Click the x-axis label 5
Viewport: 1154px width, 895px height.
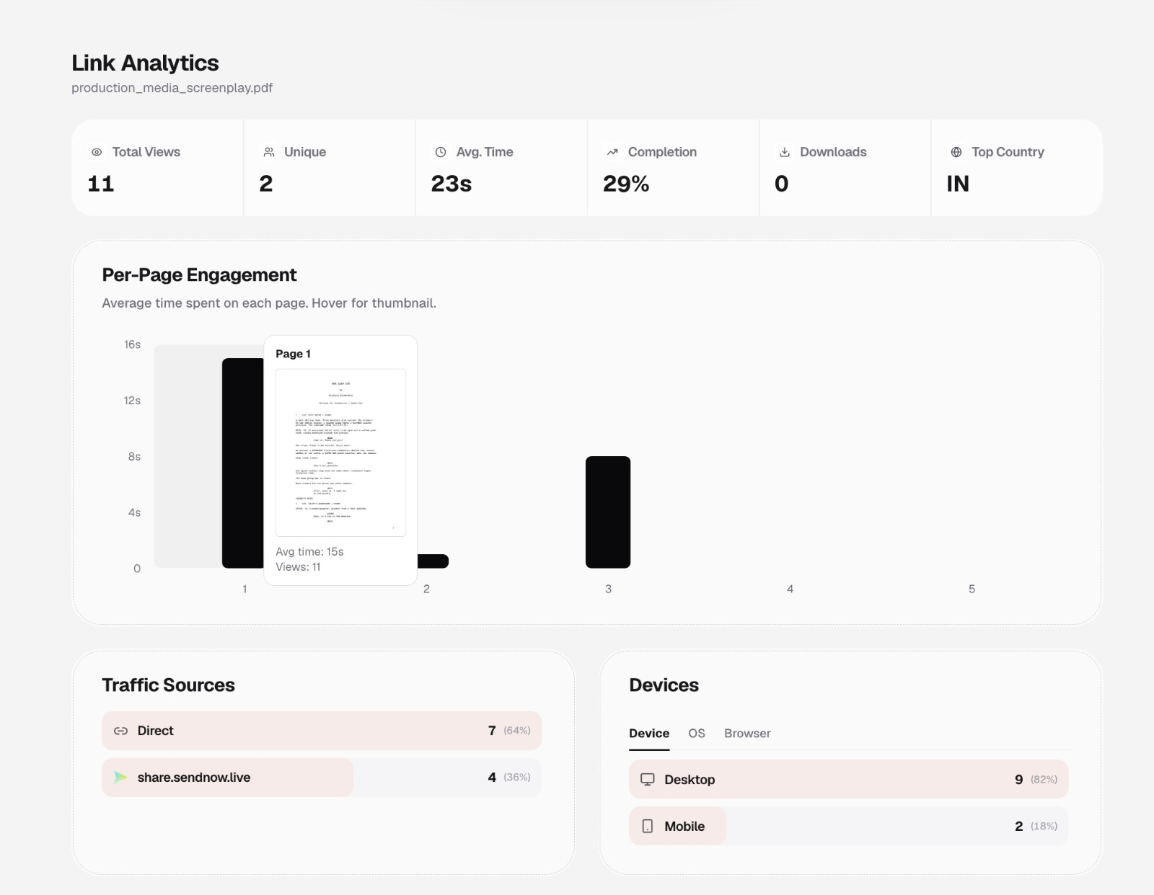972,589
